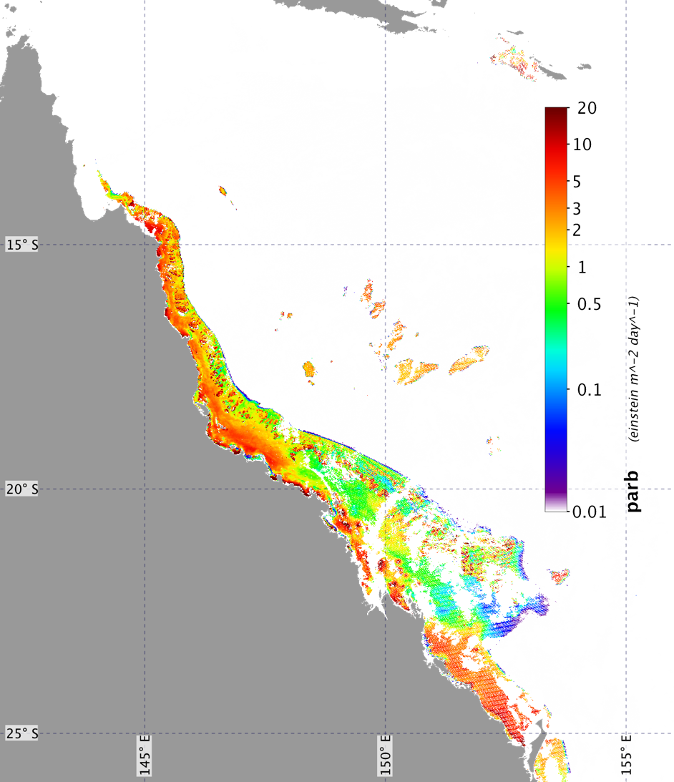Click the rainbow color scale bar
Screen dimensions: 674x782
tap(556, 309)
